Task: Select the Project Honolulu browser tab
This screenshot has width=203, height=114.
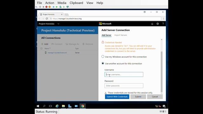Action: (51, 14)
